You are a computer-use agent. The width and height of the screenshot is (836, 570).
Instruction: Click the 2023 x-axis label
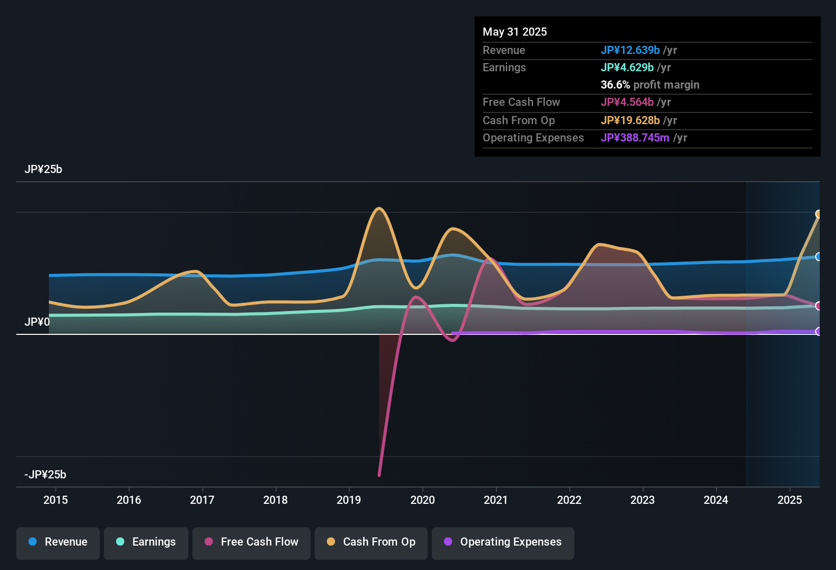pyautogui.click(x=643, y=500)
